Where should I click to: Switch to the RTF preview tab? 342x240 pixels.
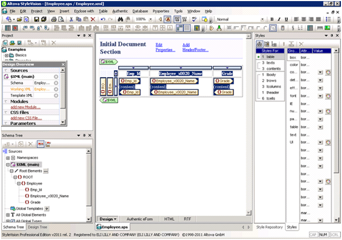[187, 219]
